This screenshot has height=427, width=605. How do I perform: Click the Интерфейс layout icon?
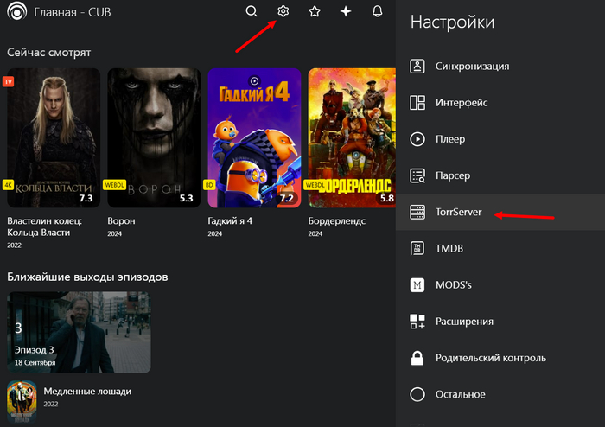417,103
